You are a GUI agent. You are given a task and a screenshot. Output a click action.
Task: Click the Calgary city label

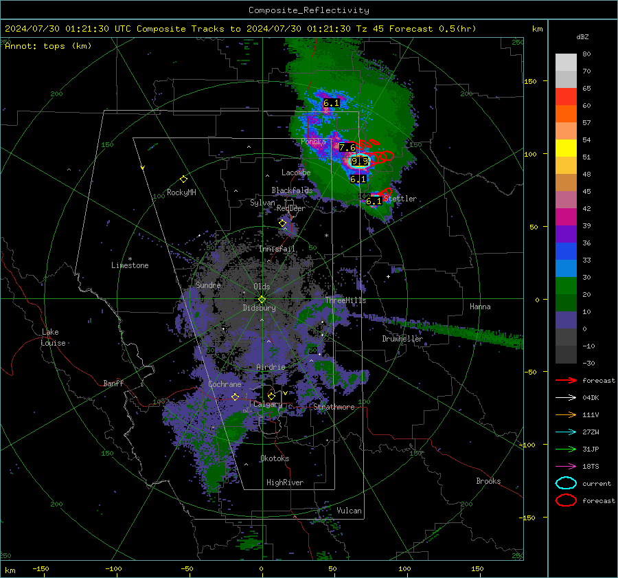coord(268,404)
